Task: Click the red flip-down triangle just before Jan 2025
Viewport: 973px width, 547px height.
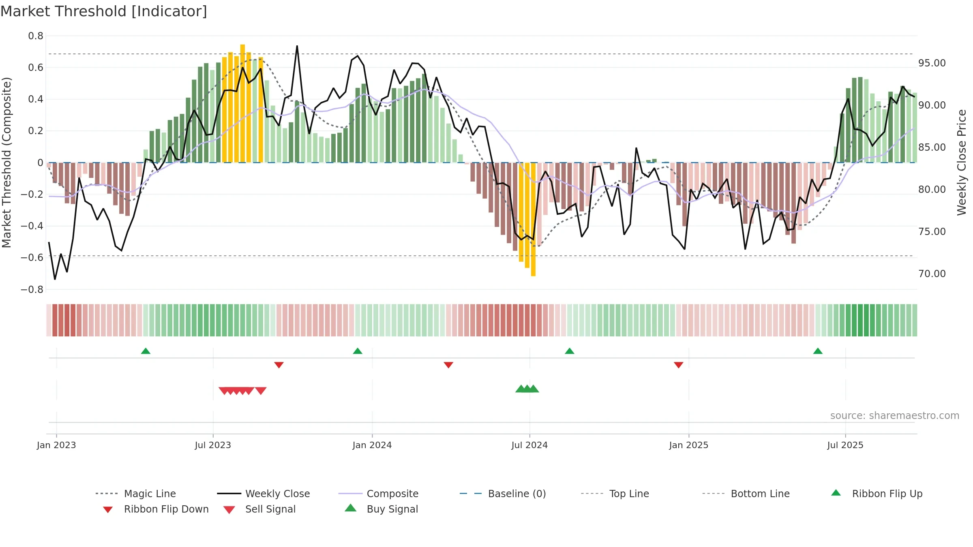Action: [679, 365]
